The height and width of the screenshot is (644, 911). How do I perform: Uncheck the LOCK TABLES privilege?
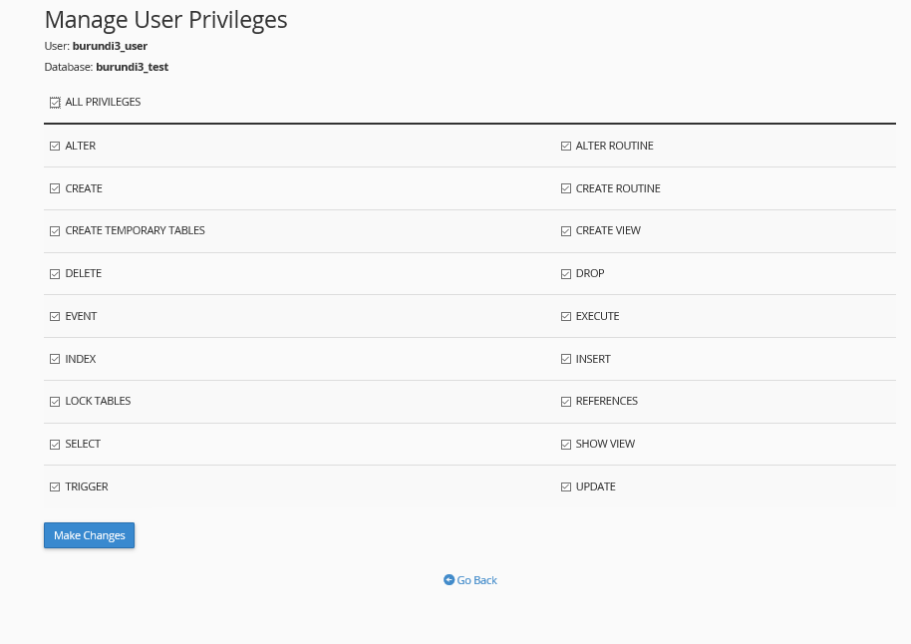pos(55,402)
